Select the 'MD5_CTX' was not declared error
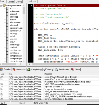This screenshot has width=99, height=105. tap(49, 84)
